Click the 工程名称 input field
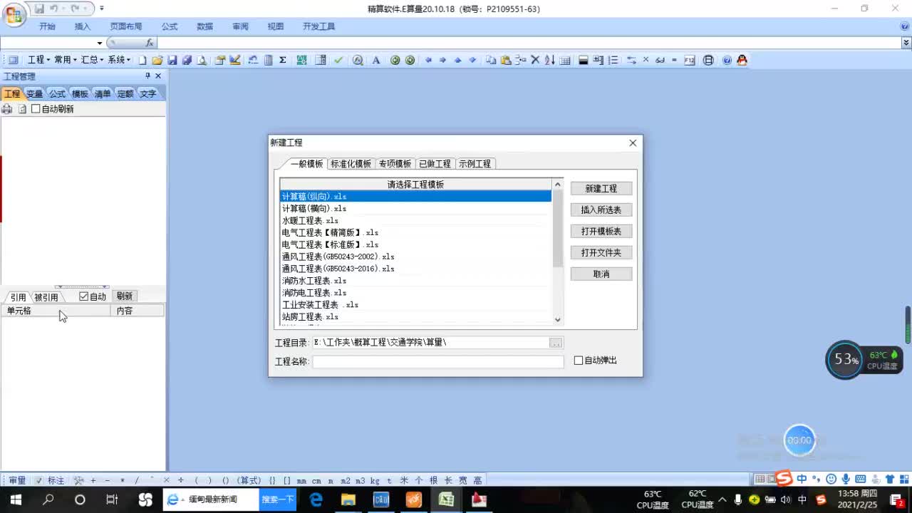This screenshot has width=912, height=513. 438,361
